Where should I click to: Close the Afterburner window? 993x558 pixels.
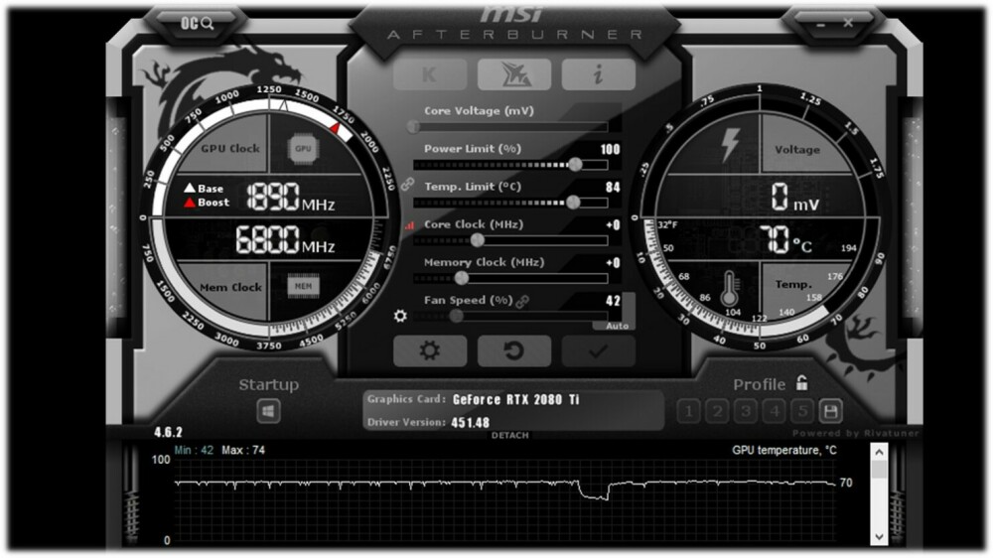848,23
